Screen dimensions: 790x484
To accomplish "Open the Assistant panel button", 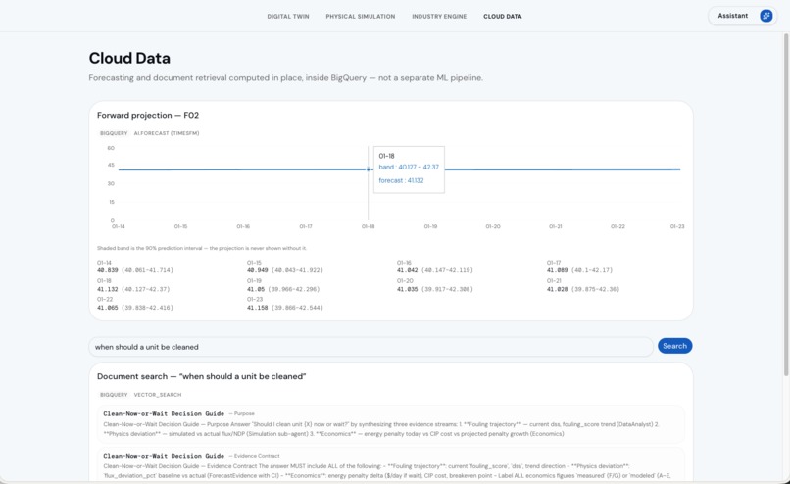I will [743, 16].
